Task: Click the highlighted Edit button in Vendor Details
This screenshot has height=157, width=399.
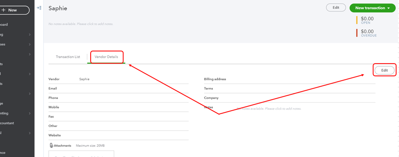Action: pyautogui.click(x=385, y=70)
